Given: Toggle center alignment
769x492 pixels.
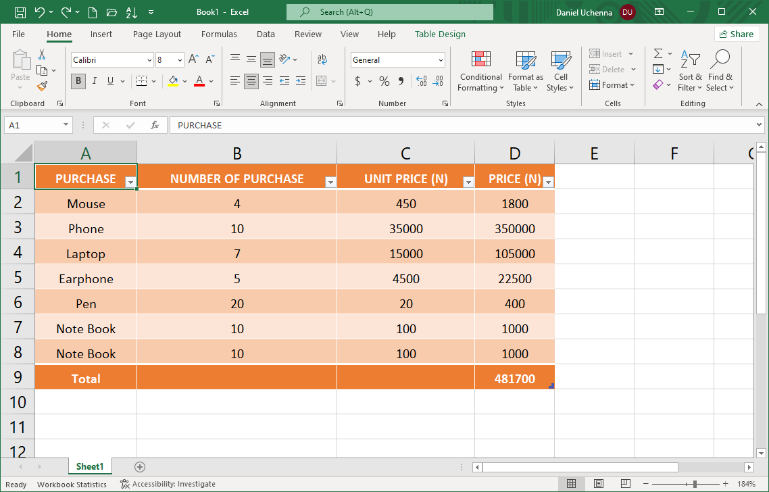Looking at the screenshot, I should 251,81.
